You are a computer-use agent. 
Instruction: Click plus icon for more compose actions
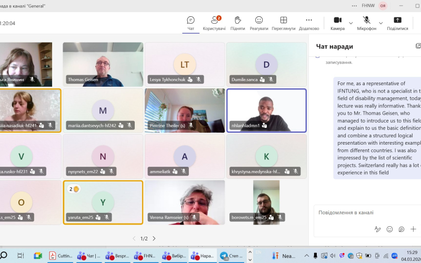point(413,229)
